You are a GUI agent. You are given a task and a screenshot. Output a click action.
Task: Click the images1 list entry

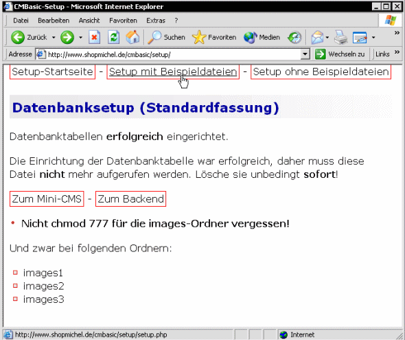(43, 273)
